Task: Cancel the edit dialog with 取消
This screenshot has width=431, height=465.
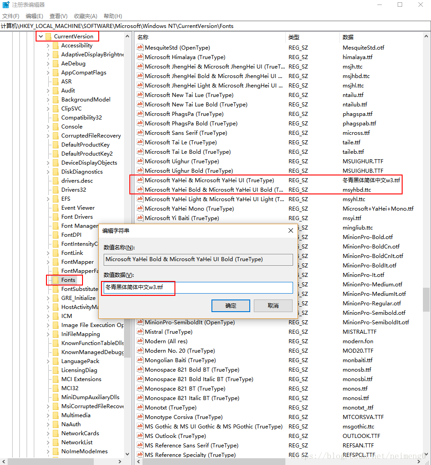Action: pos(273,305)
